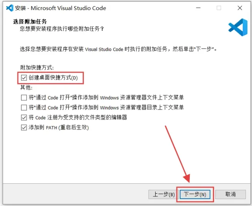Click the instruction starting with 选择您想要安装程序在安装
The width and height of the screenshot is (252, 206).
118,49
